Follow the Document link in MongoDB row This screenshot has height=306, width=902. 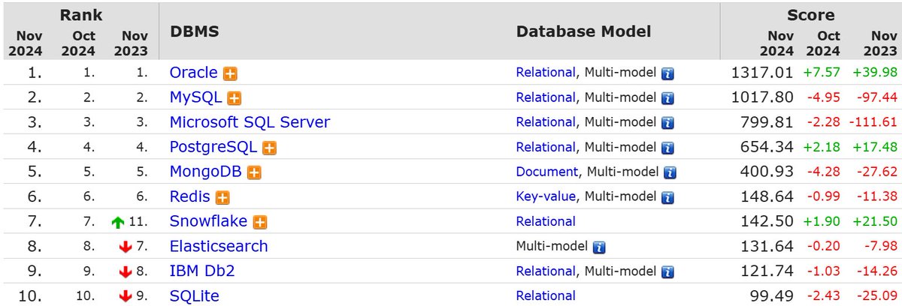547,172
